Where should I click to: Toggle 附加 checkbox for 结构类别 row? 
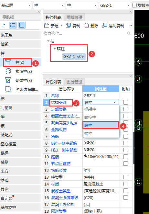pos(126,102)
